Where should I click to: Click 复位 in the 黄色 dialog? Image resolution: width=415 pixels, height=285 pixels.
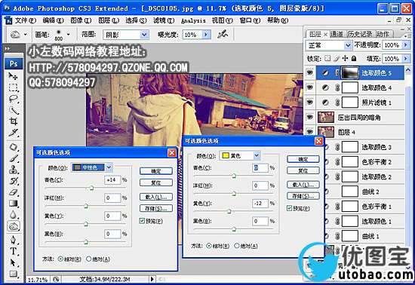click(x=303, y=170)
